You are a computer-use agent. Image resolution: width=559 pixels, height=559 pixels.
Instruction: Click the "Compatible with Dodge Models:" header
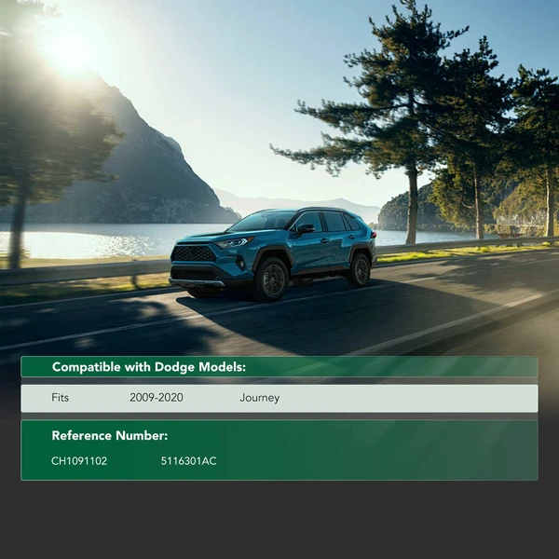click(x=149, y=367)
